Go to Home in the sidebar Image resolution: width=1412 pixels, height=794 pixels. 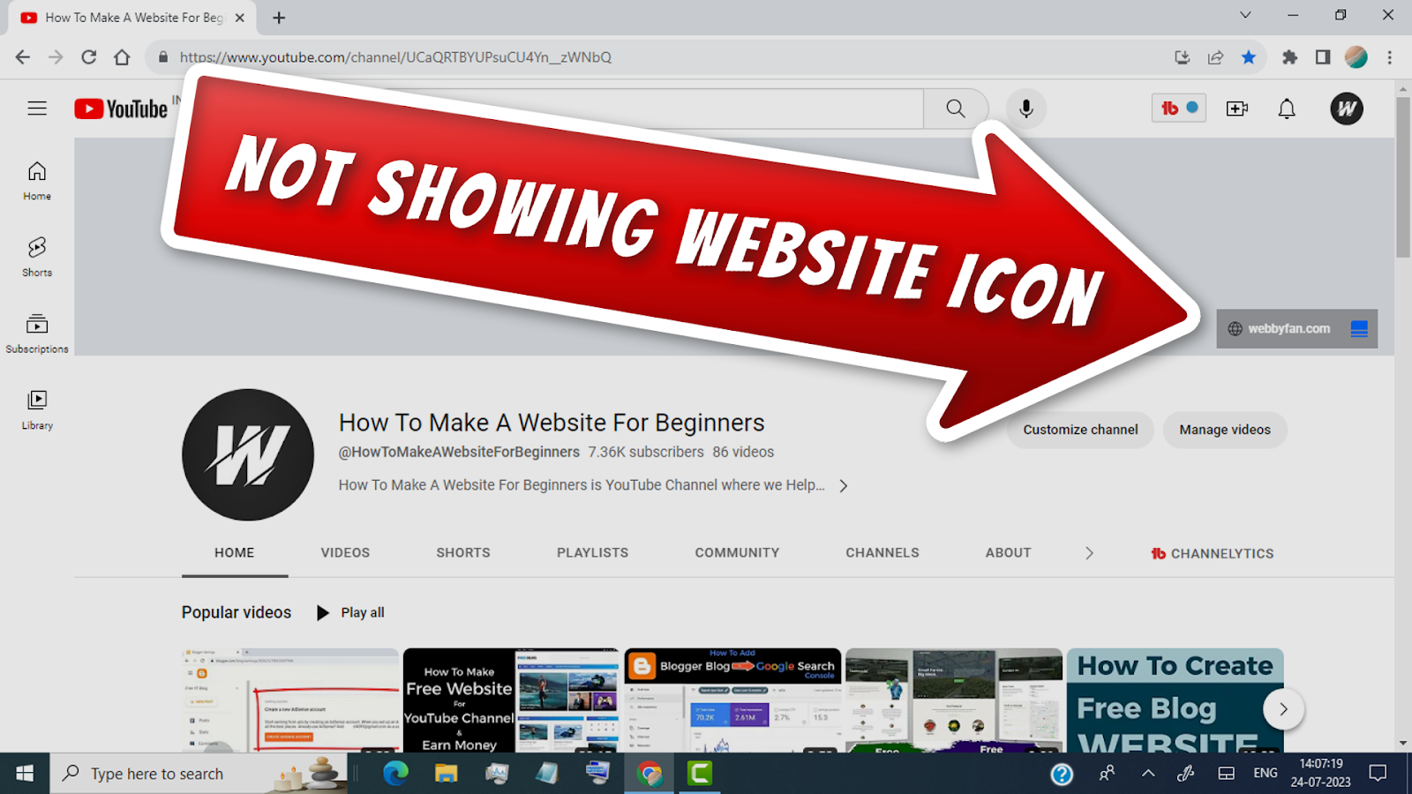click(37, 181)
